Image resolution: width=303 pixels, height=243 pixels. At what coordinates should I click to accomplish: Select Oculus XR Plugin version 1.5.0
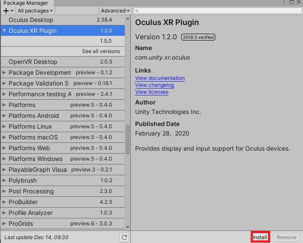(x=63, y=41)
